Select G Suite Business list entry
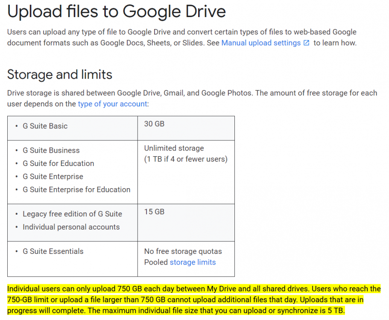Screen dimensions: 389x320 51,150
